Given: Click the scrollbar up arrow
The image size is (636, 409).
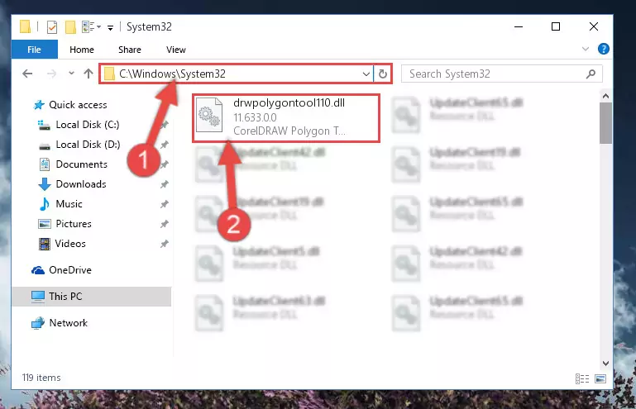Looking at the screenshot, I should pyautogui.click(x=605, y=96).
